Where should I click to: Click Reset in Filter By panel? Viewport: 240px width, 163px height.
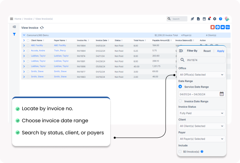pos(207,51)
